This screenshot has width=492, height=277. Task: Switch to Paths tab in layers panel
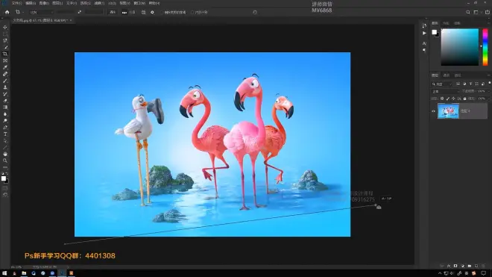coord(458,75)
